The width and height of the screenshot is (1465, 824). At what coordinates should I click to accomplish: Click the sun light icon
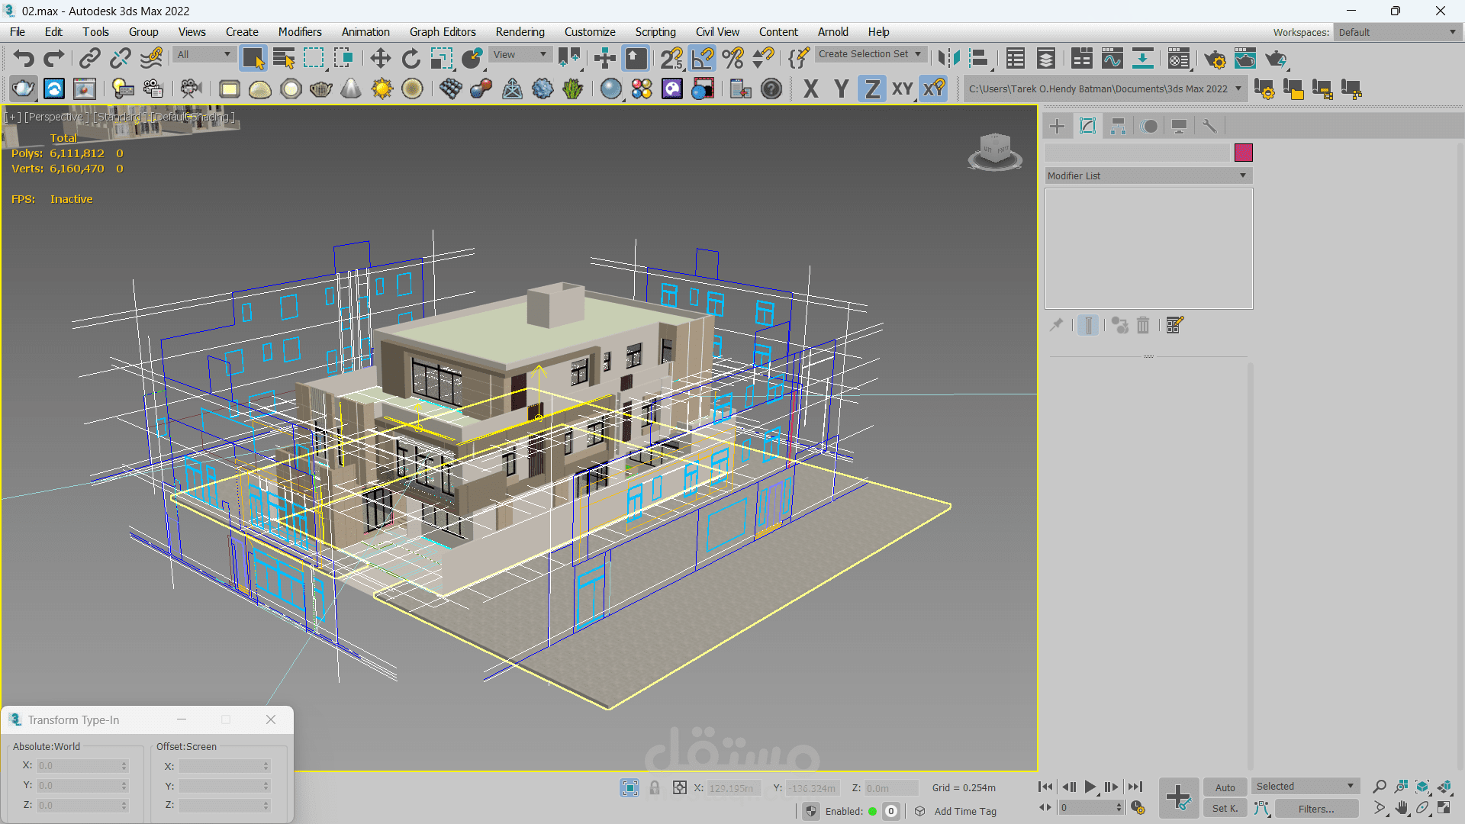click(382, 89)
